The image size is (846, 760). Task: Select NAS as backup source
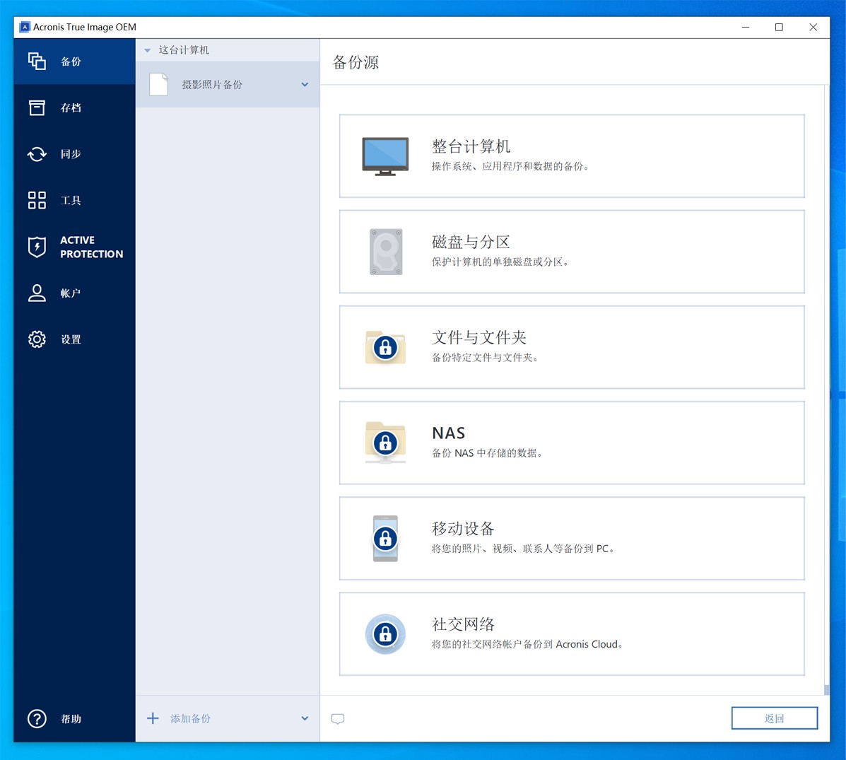[x=571, y=443]
